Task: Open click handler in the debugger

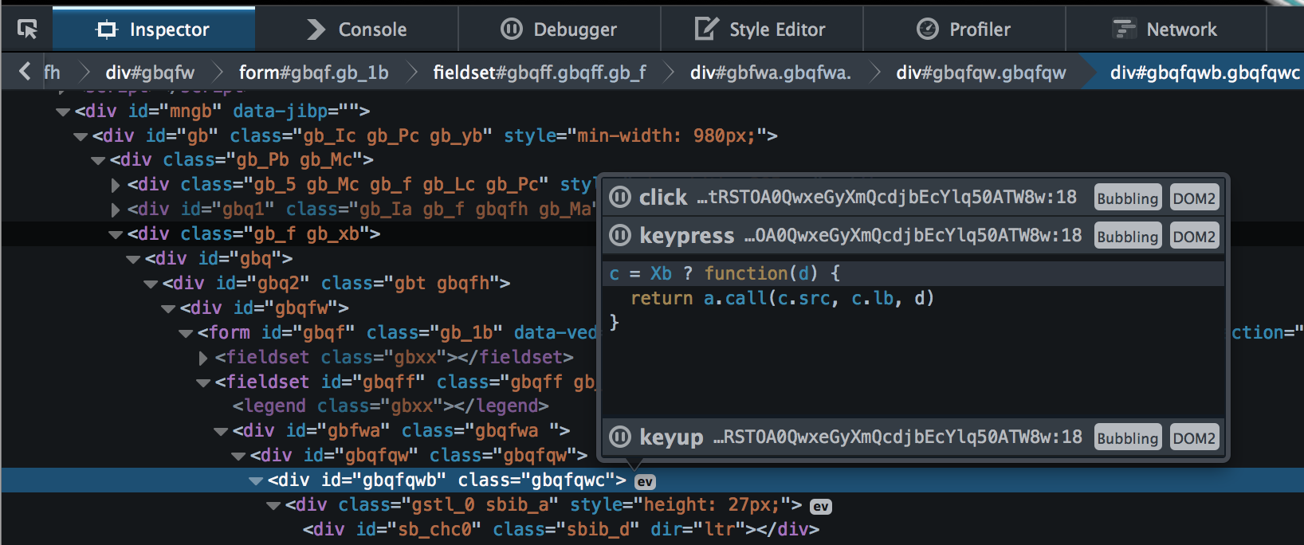Action: click(x=620, y=198)
